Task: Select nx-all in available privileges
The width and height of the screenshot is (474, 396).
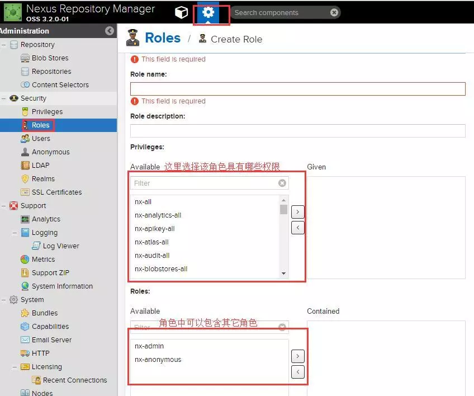Action: [206, 202]
